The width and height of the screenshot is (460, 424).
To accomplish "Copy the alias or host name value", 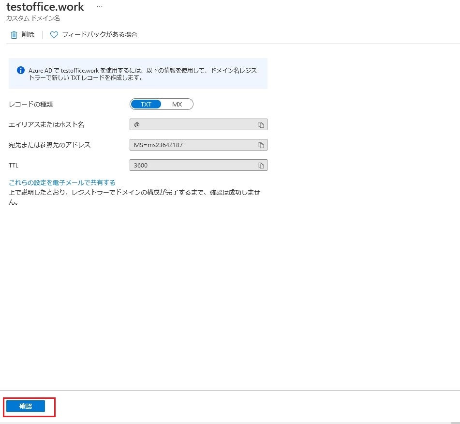I will [x=261, y=125].
